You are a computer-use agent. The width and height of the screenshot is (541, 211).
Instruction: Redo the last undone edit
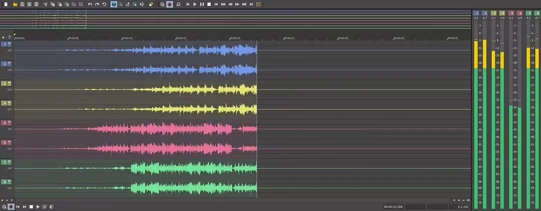pyautogui.click(x=97, y=4)
